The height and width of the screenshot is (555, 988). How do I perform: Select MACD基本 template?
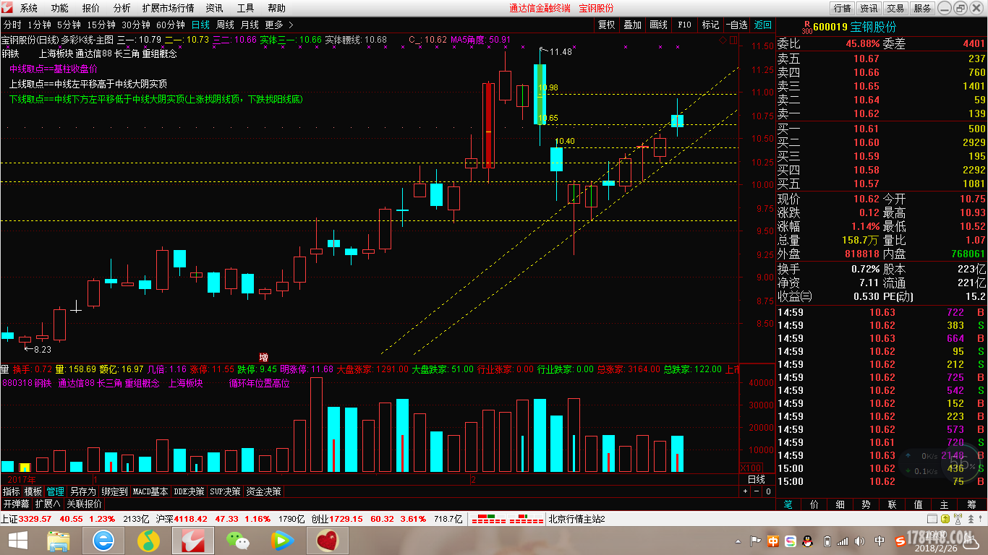[x=150, y=491]
